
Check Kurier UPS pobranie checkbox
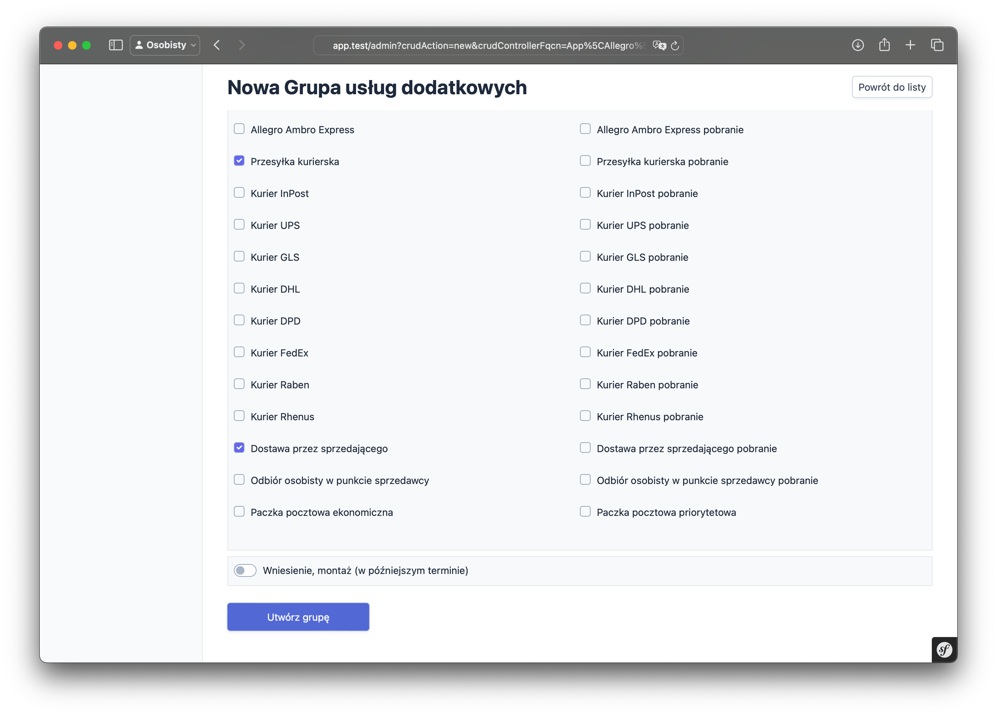(585, 225)
